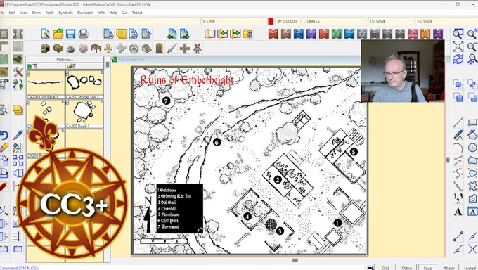Viewport: 478px width, 270px height.
Task: Select the Line drawing tool
Action: click(x=458, y=122)
